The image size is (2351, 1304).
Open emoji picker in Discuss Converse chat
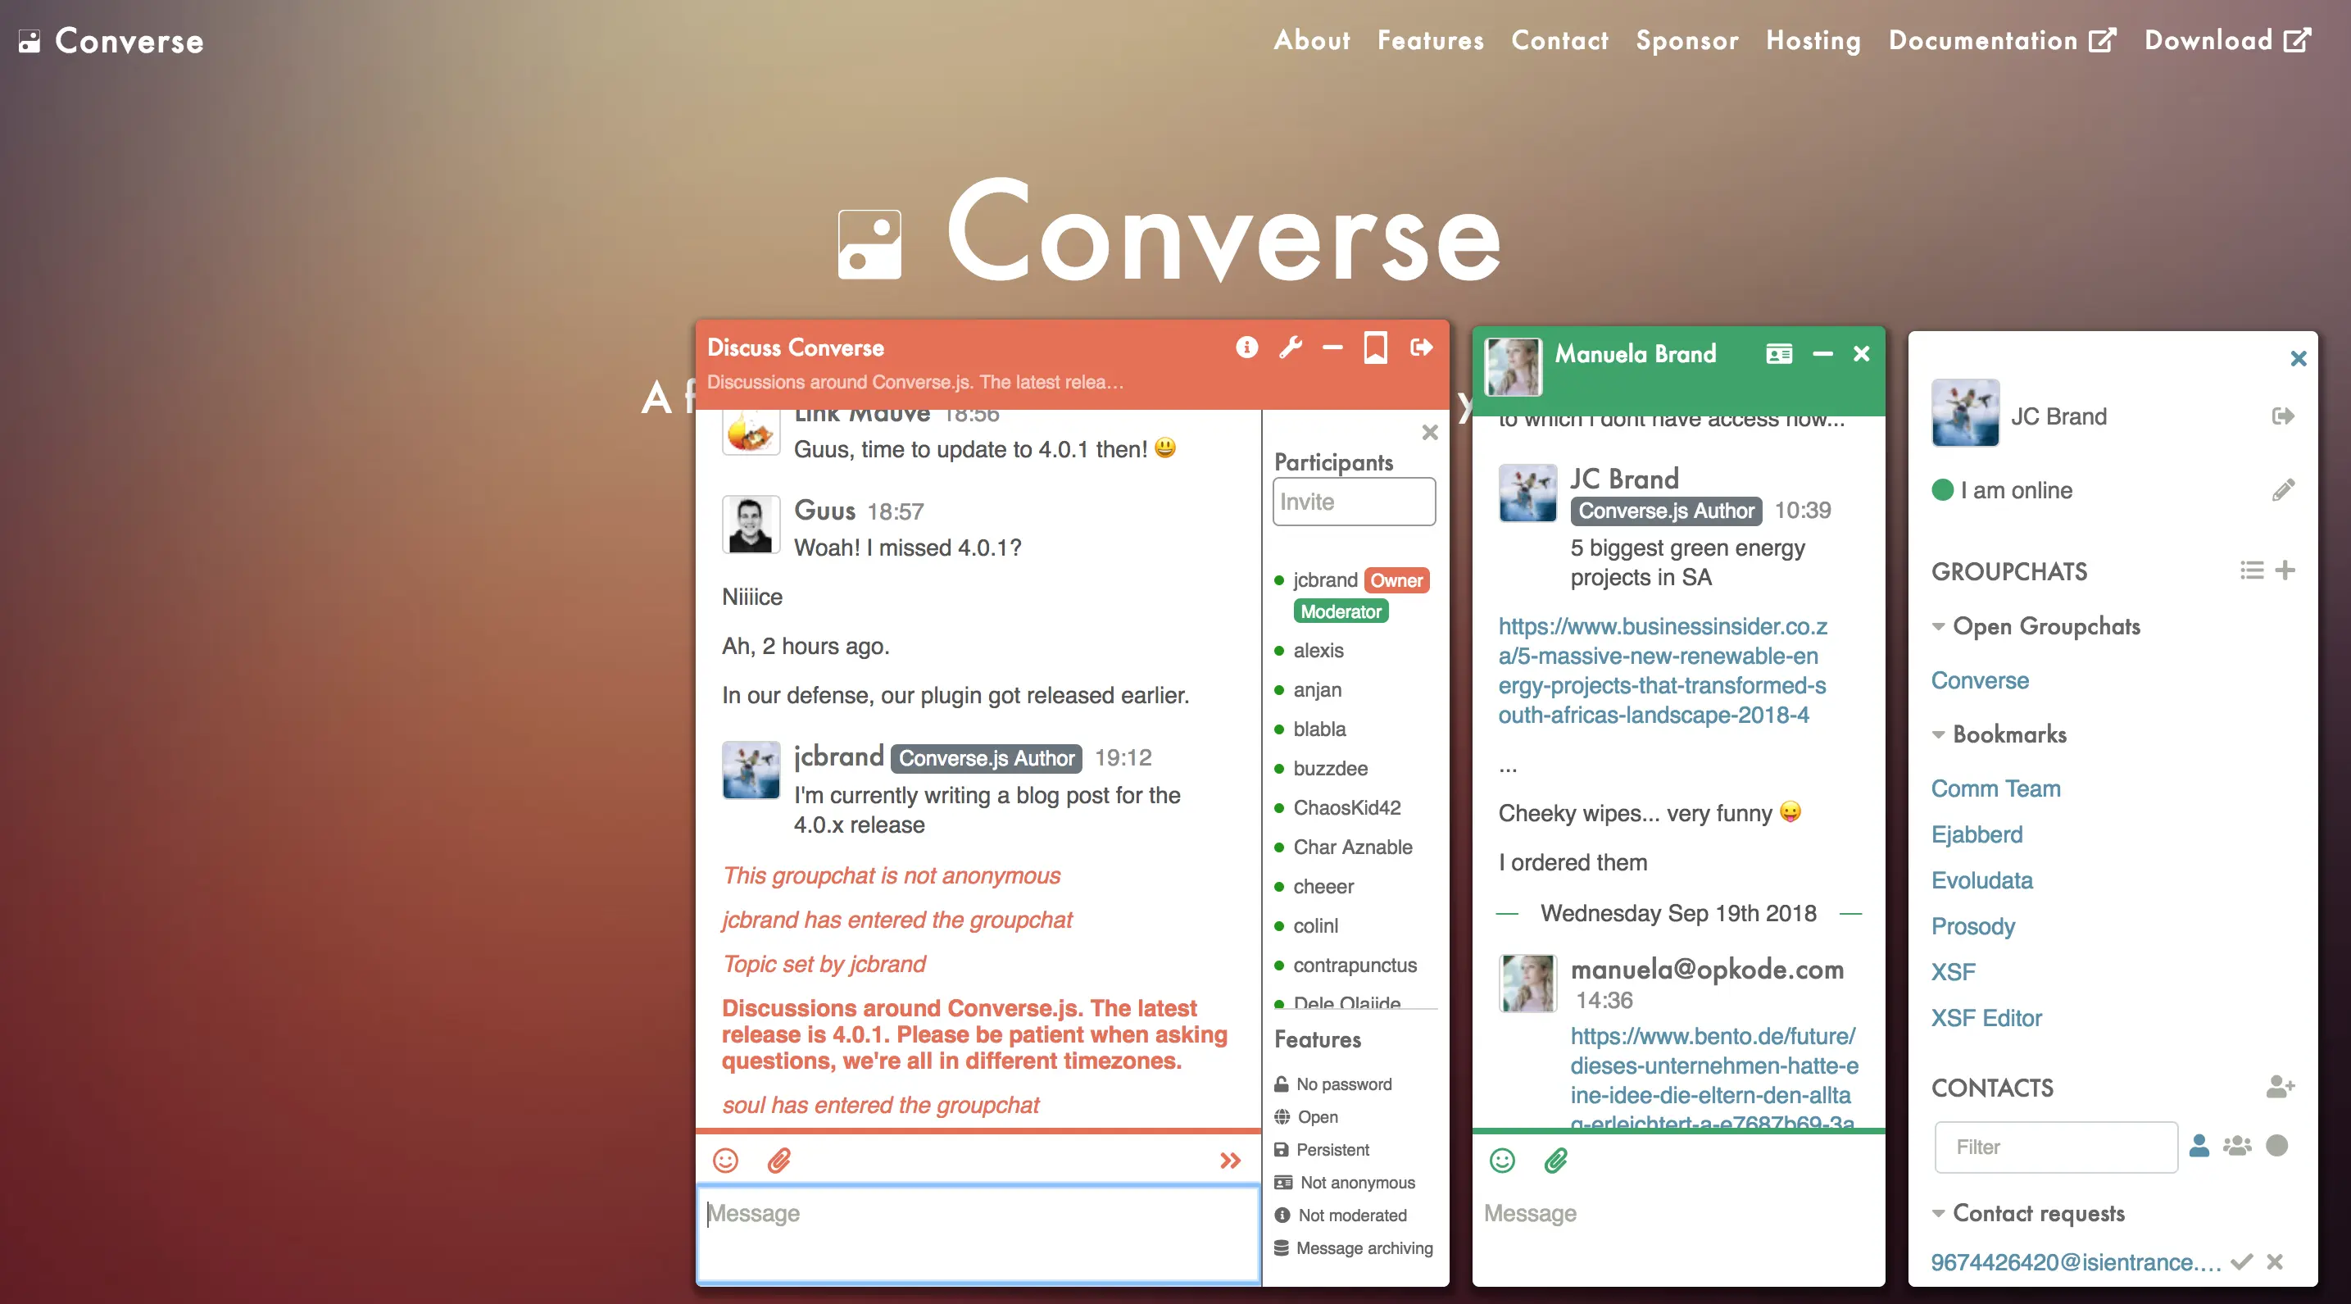click(x=725, y=1160)
